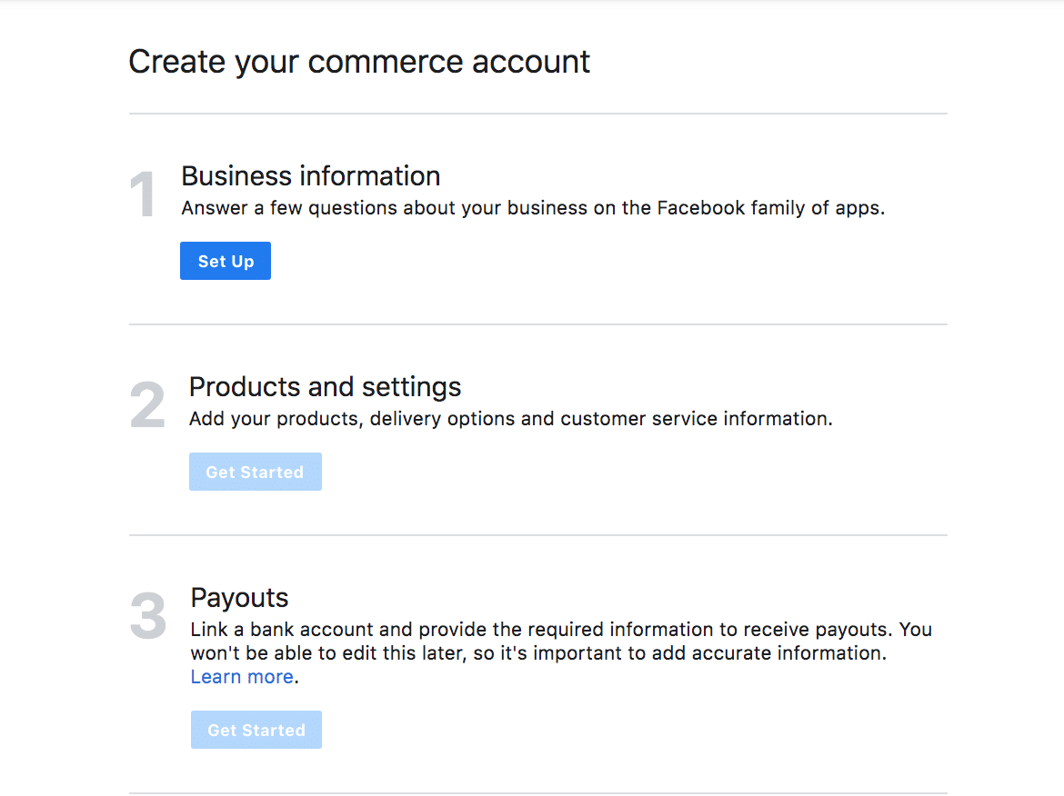The image size is (1064, 796).
Task: Click the Create your commerce account title
Action: 359,62
